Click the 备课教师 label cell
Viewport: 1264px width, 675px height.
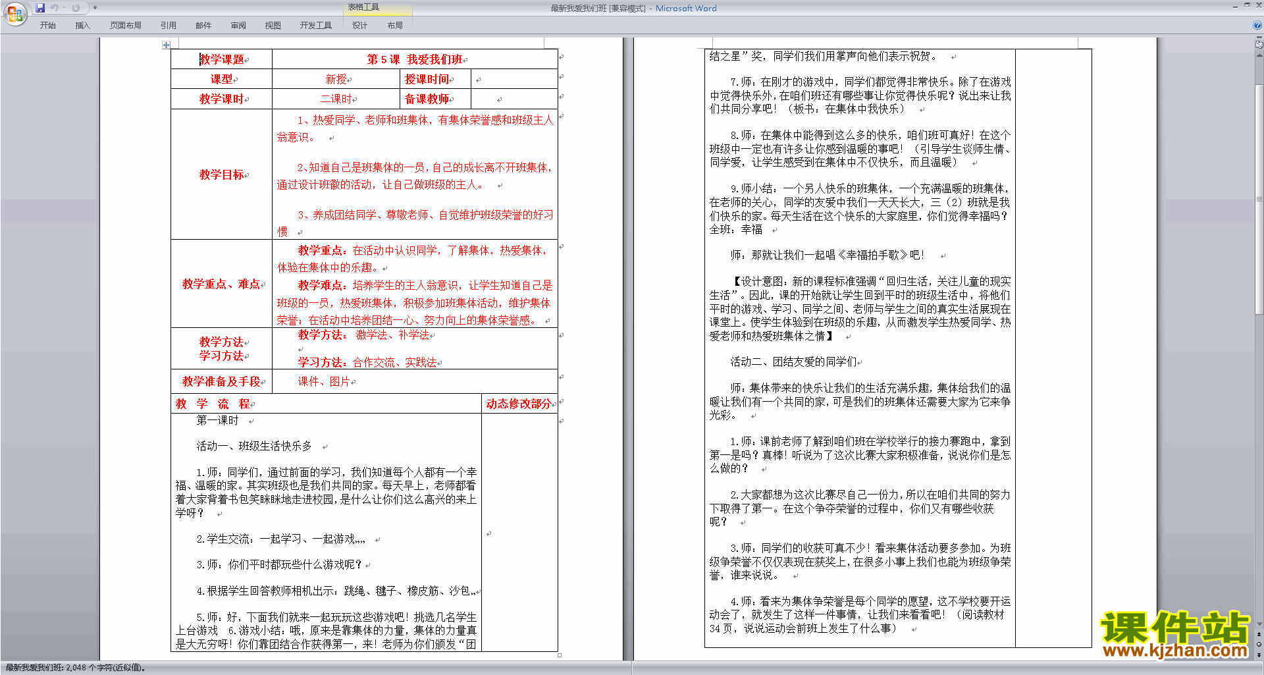pyautogui.click(x=435, y=99)
